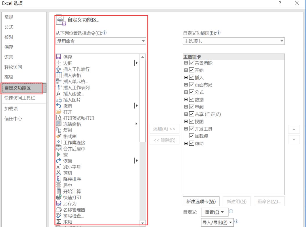This screenshot has width=306, height=227.
Task: Select the 冻结窗格 command icon
Action: (x=59, y=124)
